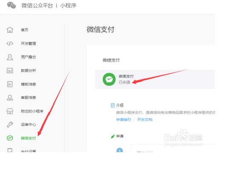Click the home icon beside 首页
The height and width of the screenshot is (176, 246).
pos(10,30)
